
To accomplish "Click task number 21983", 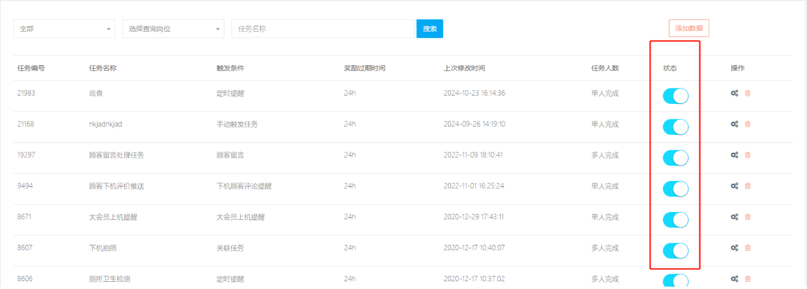I will [26, 93].
